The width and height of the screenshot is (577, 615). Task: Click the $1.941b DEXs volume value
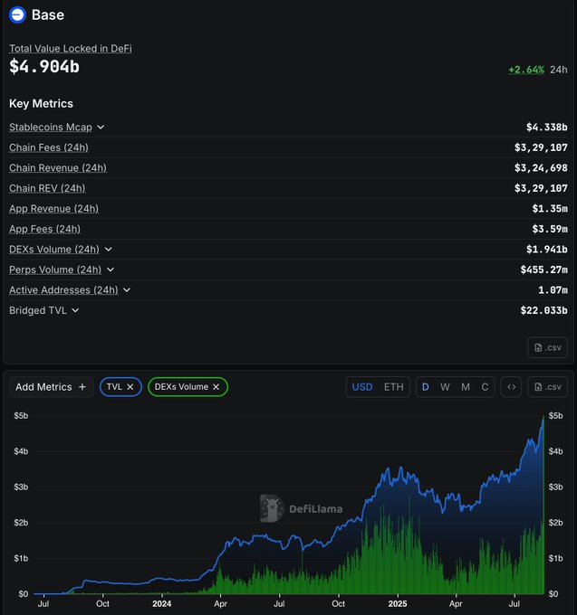(x=547, y=250)
